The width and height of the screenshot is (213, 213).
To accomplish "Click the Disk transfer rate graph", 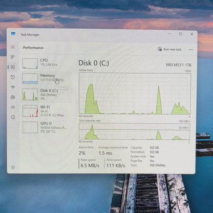I will [x=134, y=131].
